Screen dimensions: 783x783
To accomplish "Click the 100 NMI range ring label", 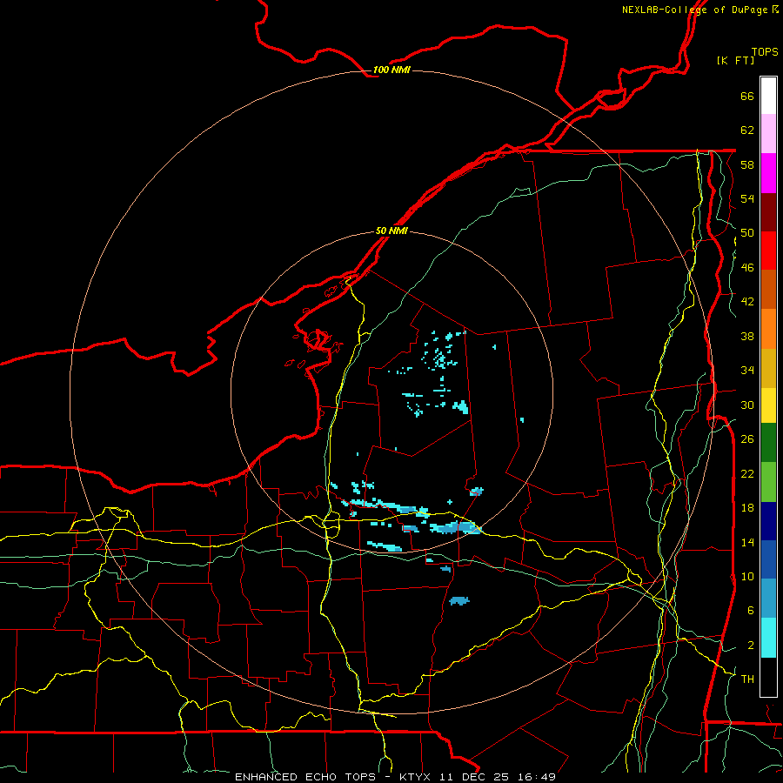I will [391, 70].
